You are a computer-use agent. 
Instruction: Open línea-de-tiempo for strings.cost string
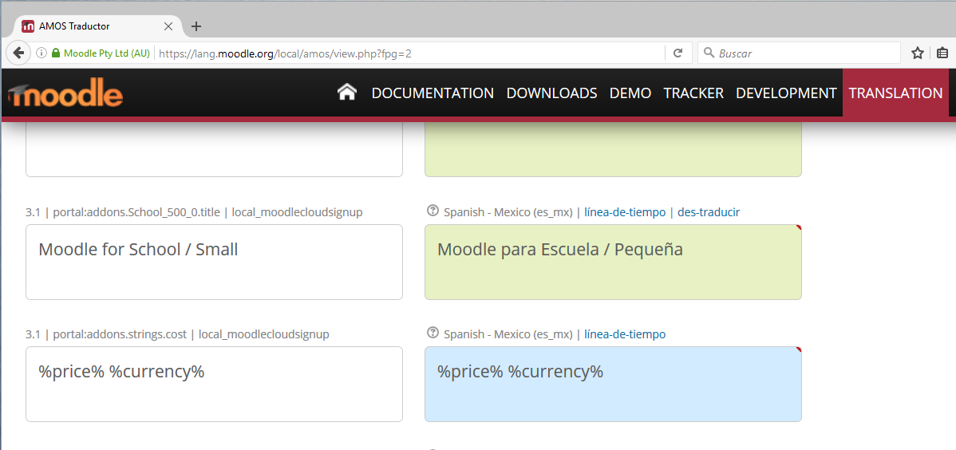click(625, 334)
